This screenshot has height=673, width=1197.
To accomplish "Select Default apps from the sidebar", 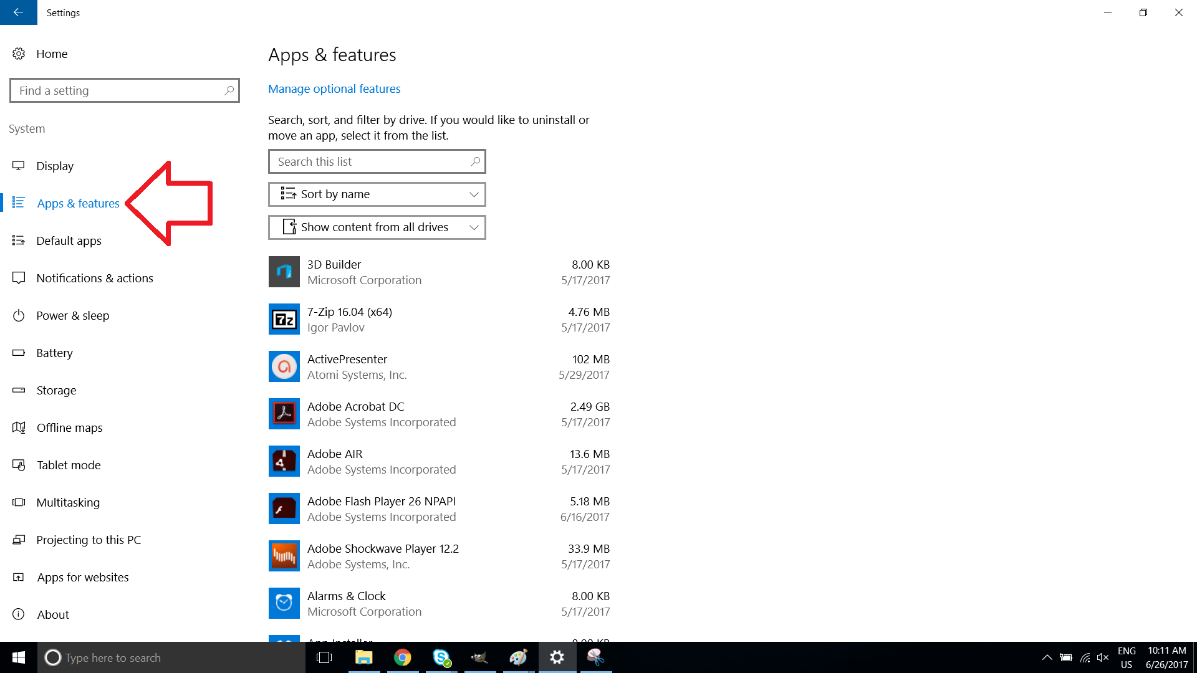I will click(69, 241).
